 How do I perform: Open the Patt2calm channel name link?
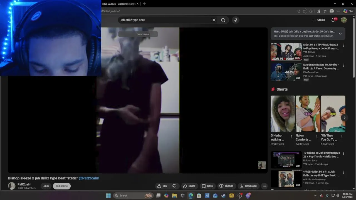pos(24,184)
